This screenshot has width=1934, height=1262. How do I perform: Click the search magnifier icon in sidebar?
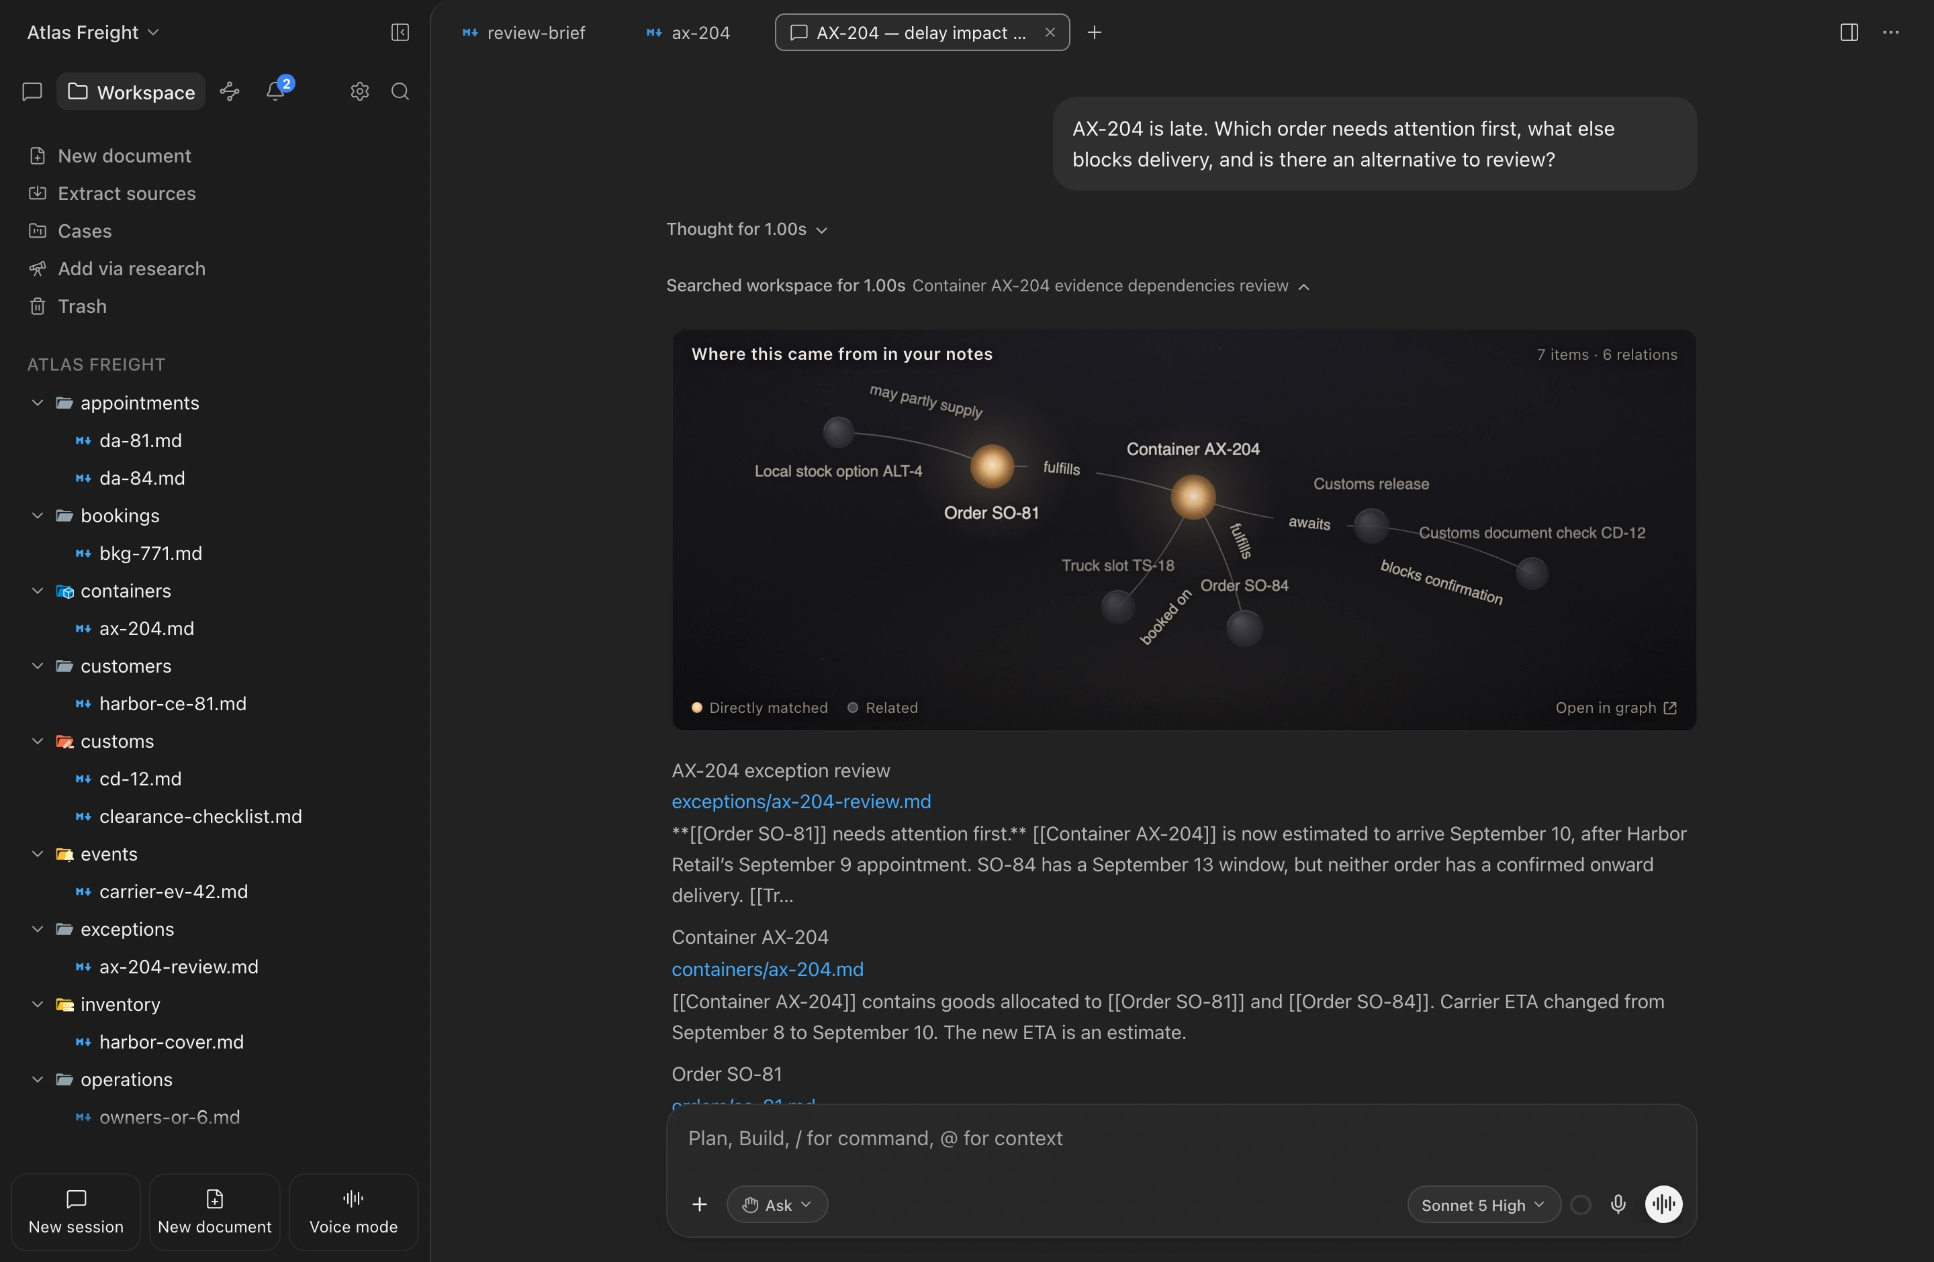point(400,92)
